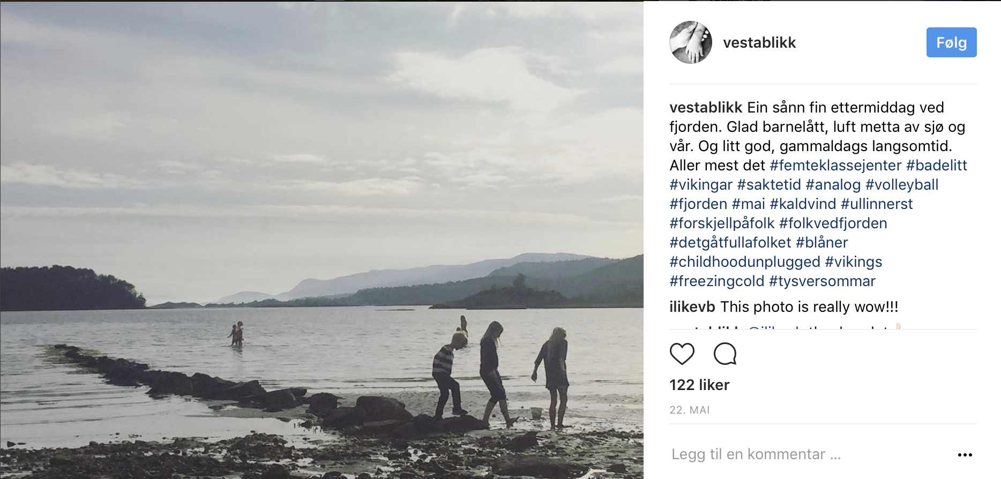Go to the #tysversommar hashtag
Screen dimensions: 1001x479
click(821, 281)
